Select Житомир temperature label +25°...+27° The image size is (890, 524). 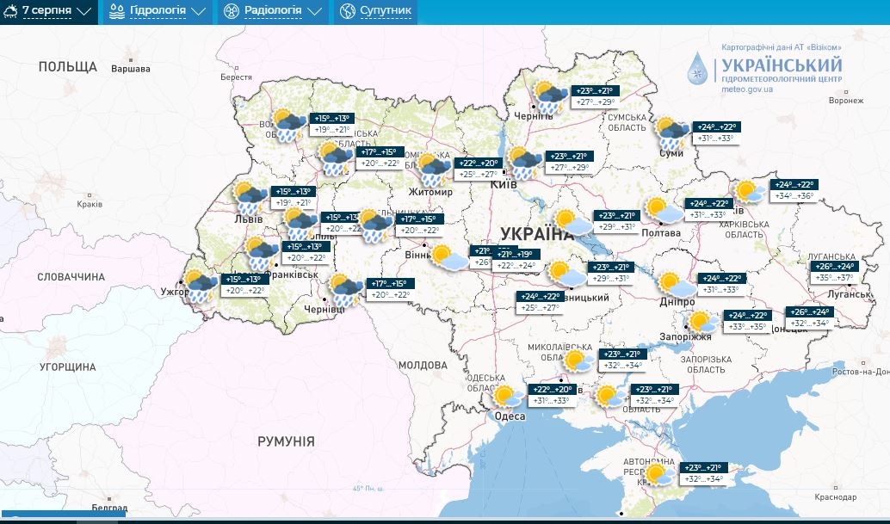coord(478,174)
